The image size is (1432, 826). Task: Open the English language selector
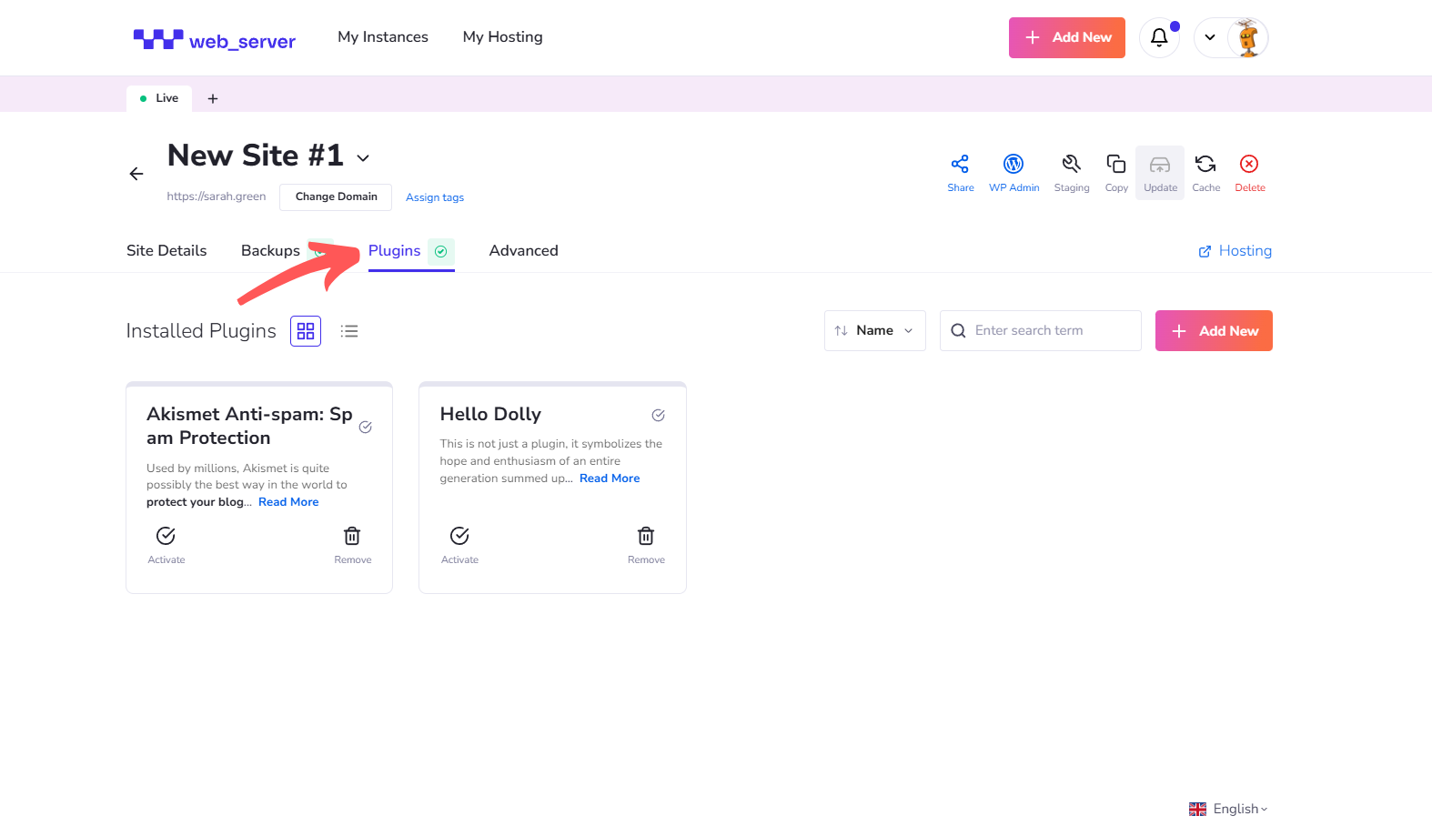click(1228, 809)
